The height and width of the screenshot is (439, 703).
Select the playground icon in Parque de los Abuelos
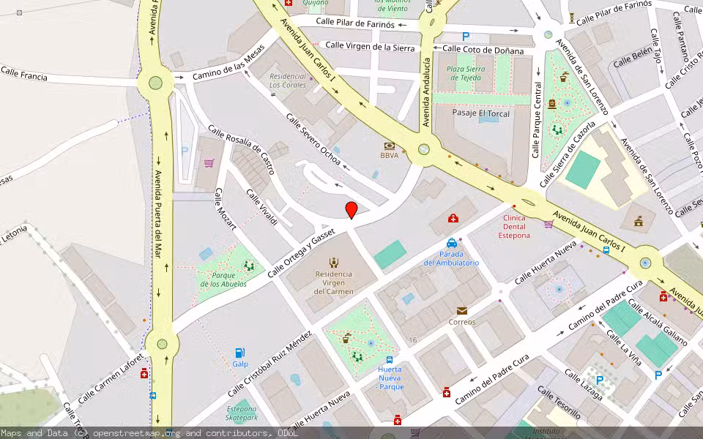point(249,266)
